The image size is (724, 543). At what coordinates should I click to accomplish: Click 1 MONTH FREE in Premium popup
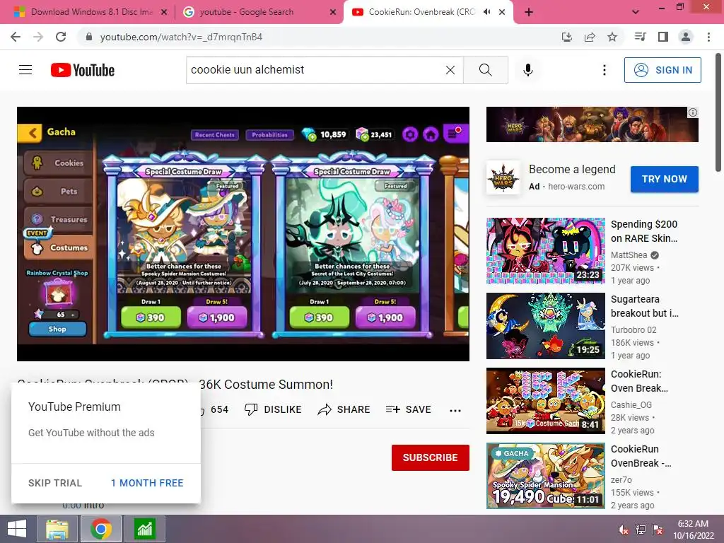pyautogui.click(x=147, y=483)
